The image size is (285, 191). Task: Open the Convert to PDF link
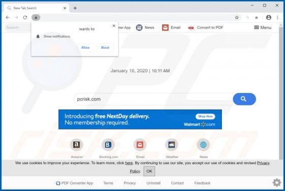[x=210, y=27]
